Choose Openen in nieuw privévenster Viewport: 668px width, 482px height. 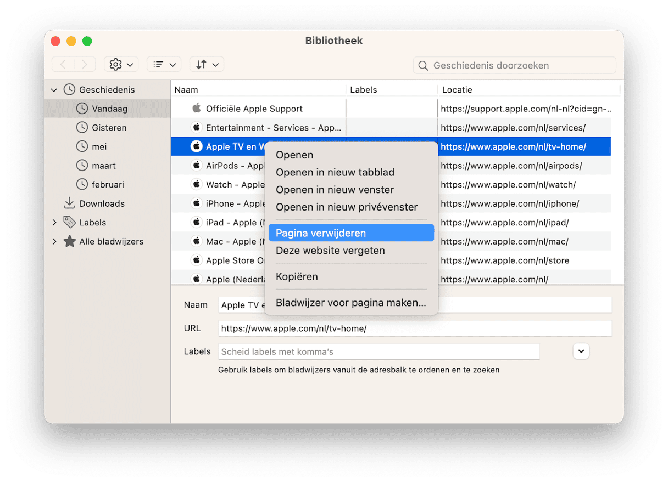[x=352, y=207]
